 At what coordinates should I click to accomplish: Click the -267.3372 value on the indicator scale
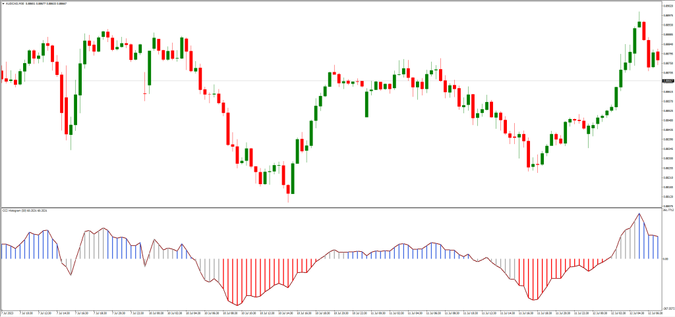pyautogui.click(x=667, y=306)
